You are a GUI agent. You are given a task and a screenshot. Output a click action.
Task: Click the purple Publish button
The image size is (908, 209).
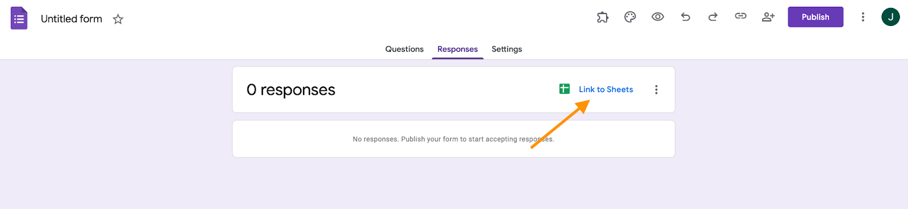(815, 17)
